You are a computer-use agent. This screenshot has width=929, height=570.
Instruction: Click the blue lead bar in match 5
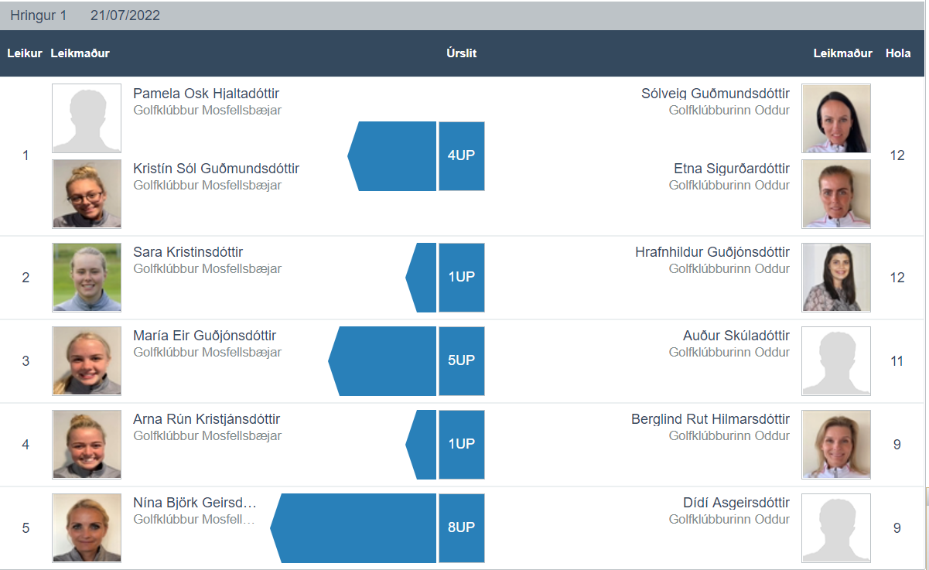tap(353, 528)
